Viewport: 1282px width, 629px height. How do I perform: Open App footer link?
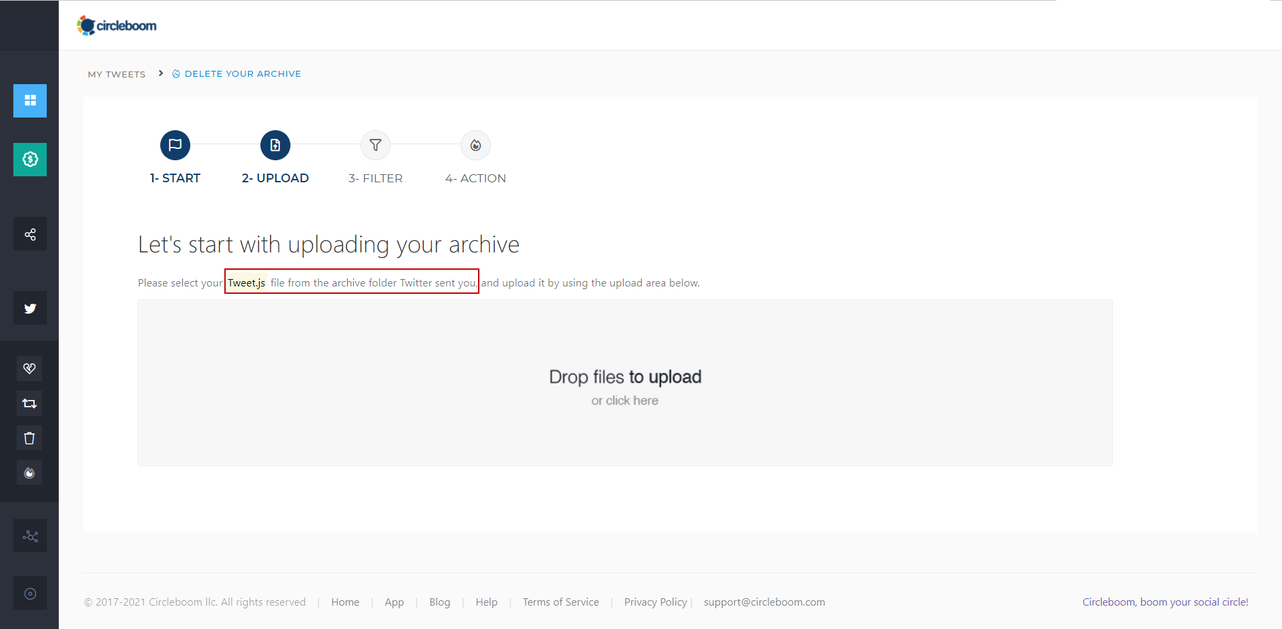coord(394,602)
